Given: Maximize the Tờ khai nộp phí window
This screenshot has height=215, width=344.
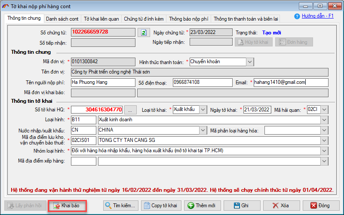Looking at the screenshot, I should point(320,6).
